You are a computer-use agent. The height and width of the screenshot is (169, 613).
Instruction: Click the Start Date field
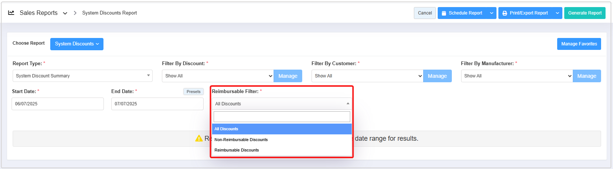tap(58, 104)
